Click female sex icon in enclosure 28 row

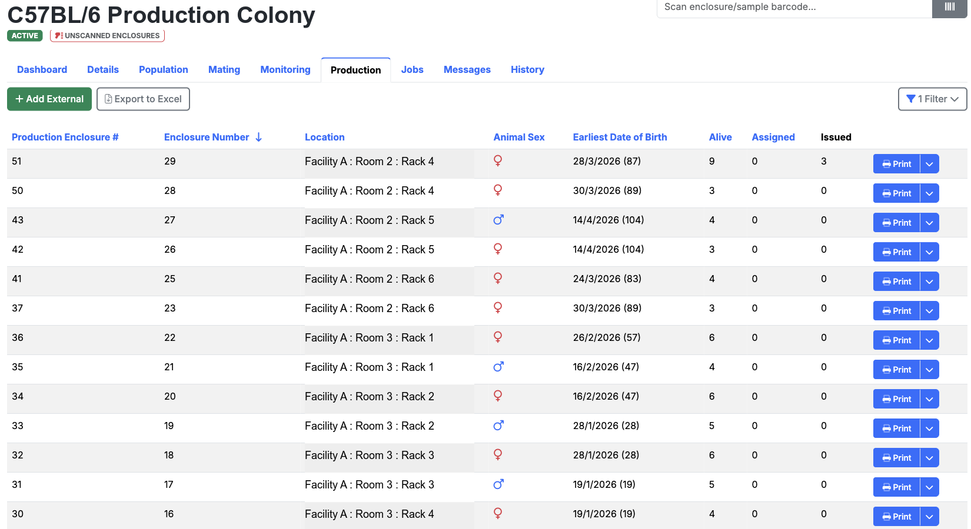click(x=498, y=190)
